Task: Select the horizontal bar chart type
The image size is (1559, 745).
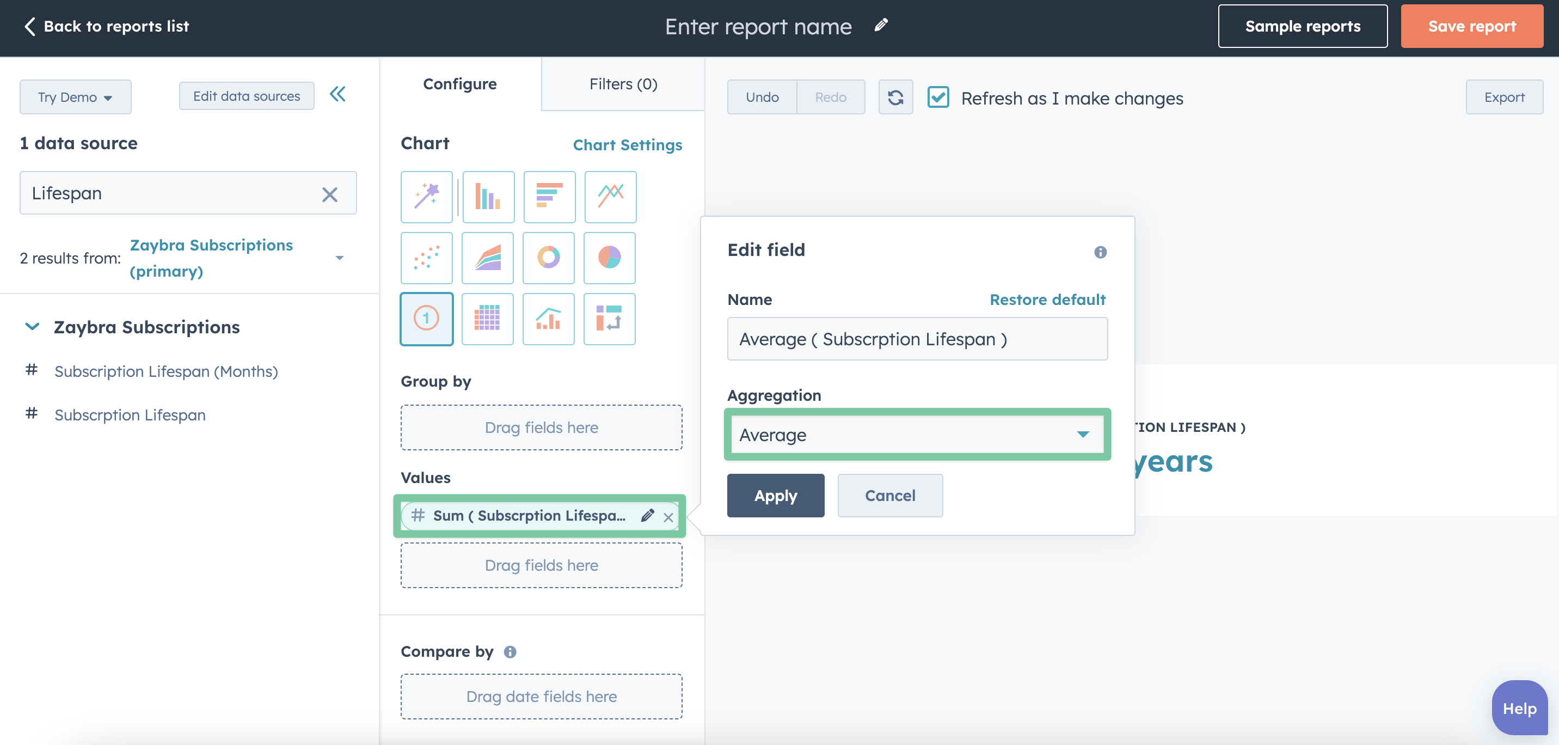Action: click(549, 196)
